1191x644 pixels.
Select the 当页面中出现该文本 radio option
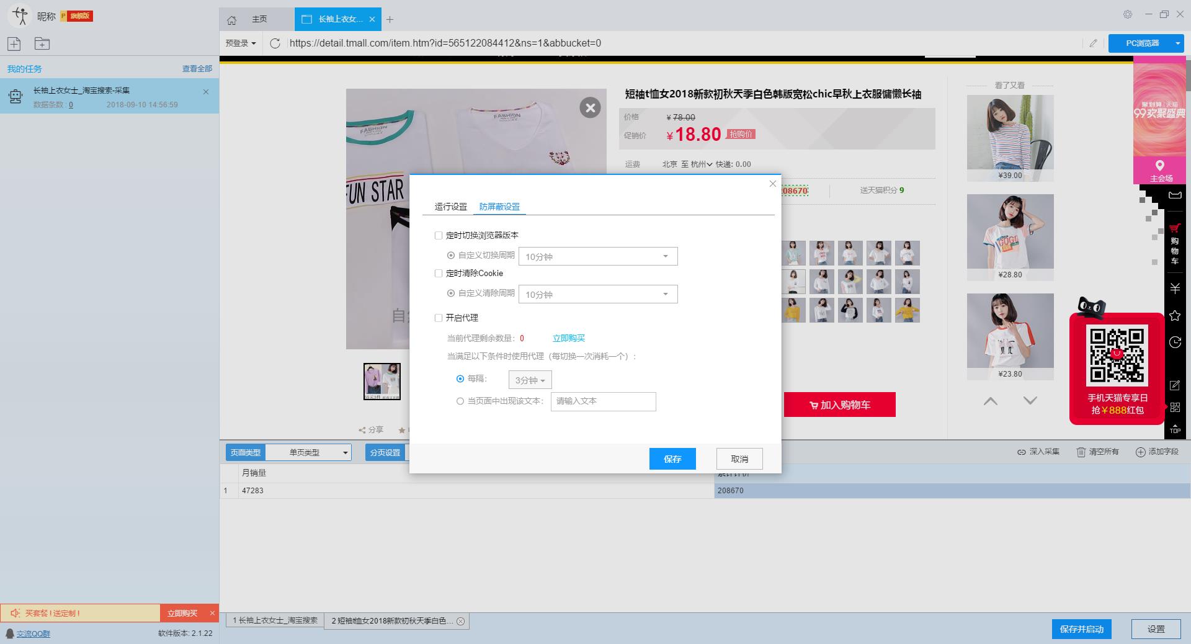tap(460, 401)
